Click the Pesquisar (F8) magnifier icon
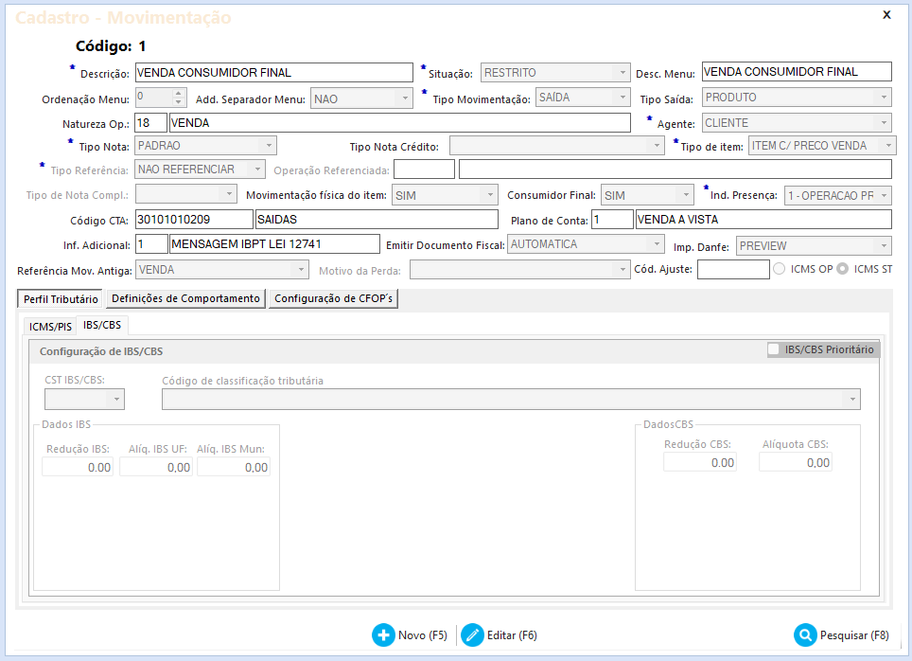The image size is (912, 661). coord(806,635)
